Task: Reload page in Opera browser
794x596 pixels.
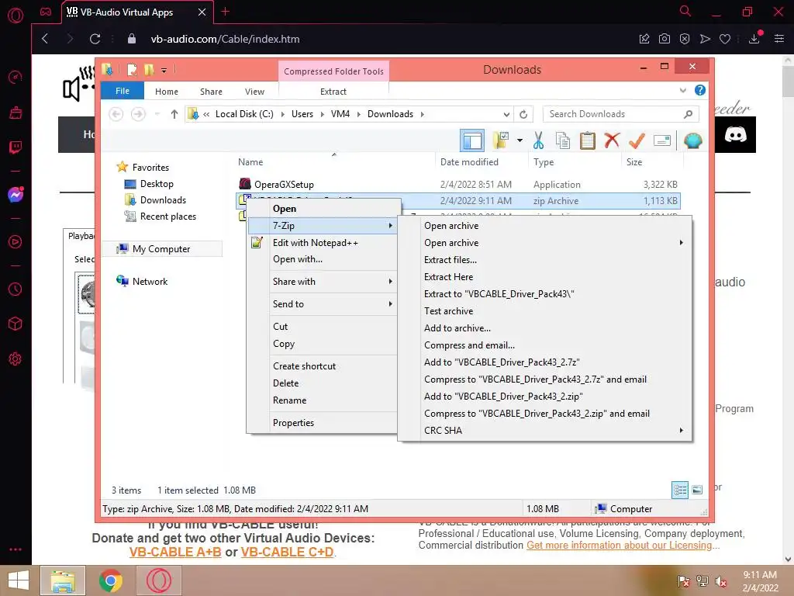Action: click(95, 39)
